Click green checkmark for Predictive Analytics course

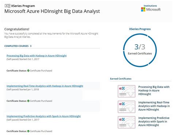pos(28,131)
